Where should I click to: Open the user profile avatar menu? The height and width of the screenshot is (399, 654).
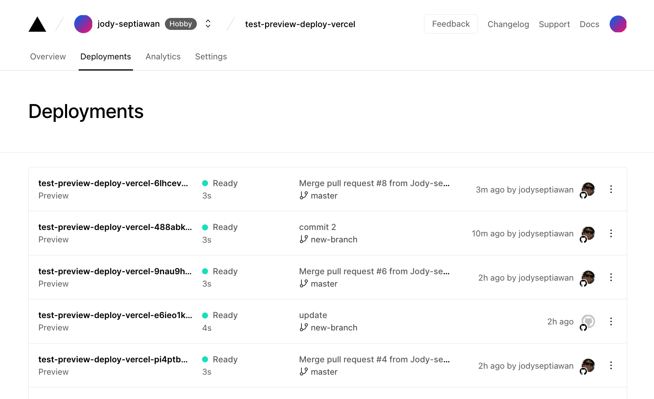click(618, 24)
